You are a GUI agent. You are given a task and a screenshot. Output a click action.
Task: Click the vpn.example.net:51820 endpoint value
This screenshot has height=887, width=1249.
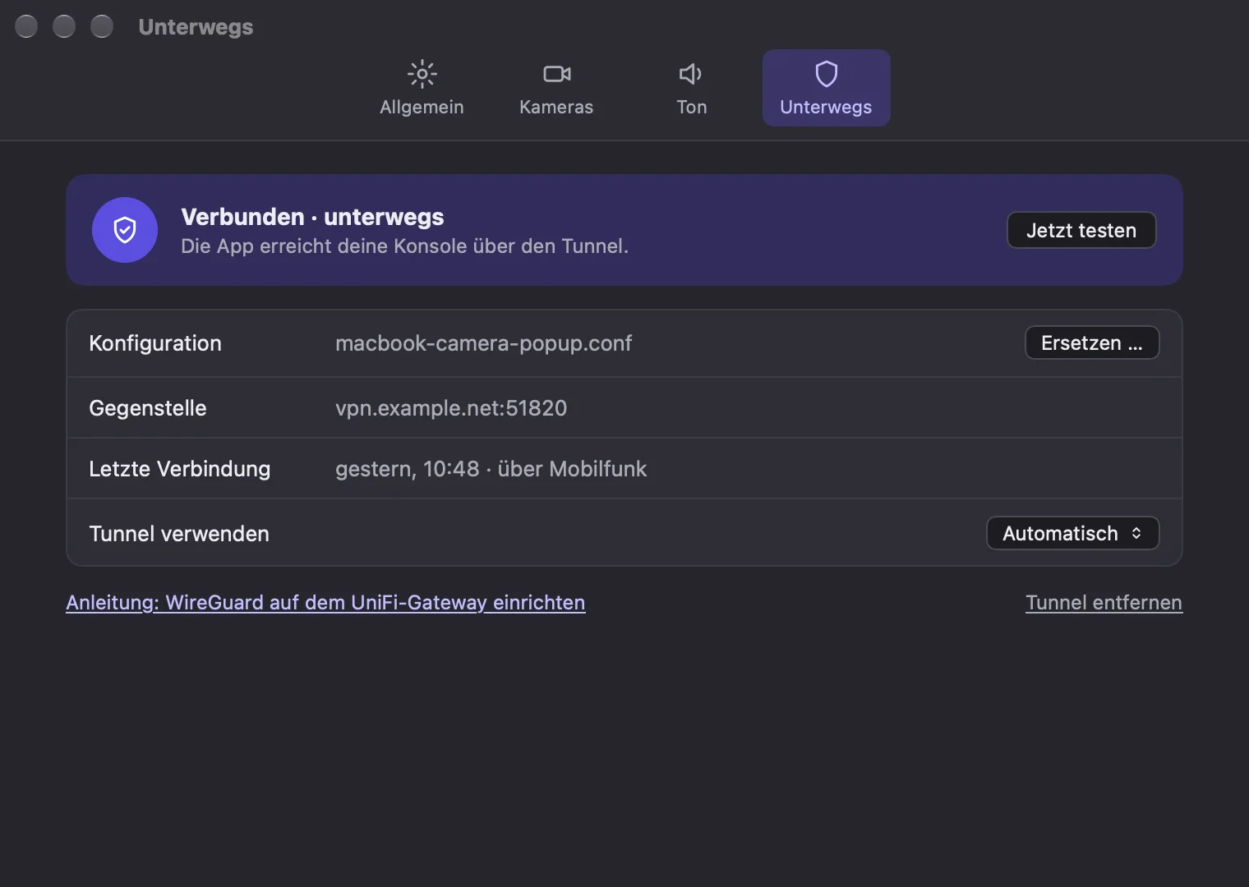(451, 408)
